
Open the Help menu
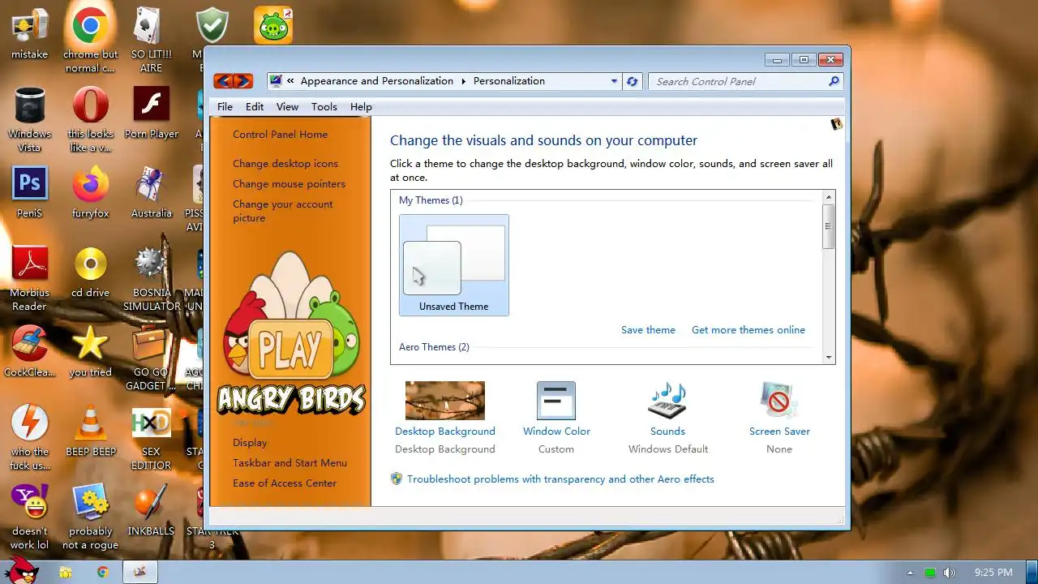pyautogui.click(x=361, y=106)
